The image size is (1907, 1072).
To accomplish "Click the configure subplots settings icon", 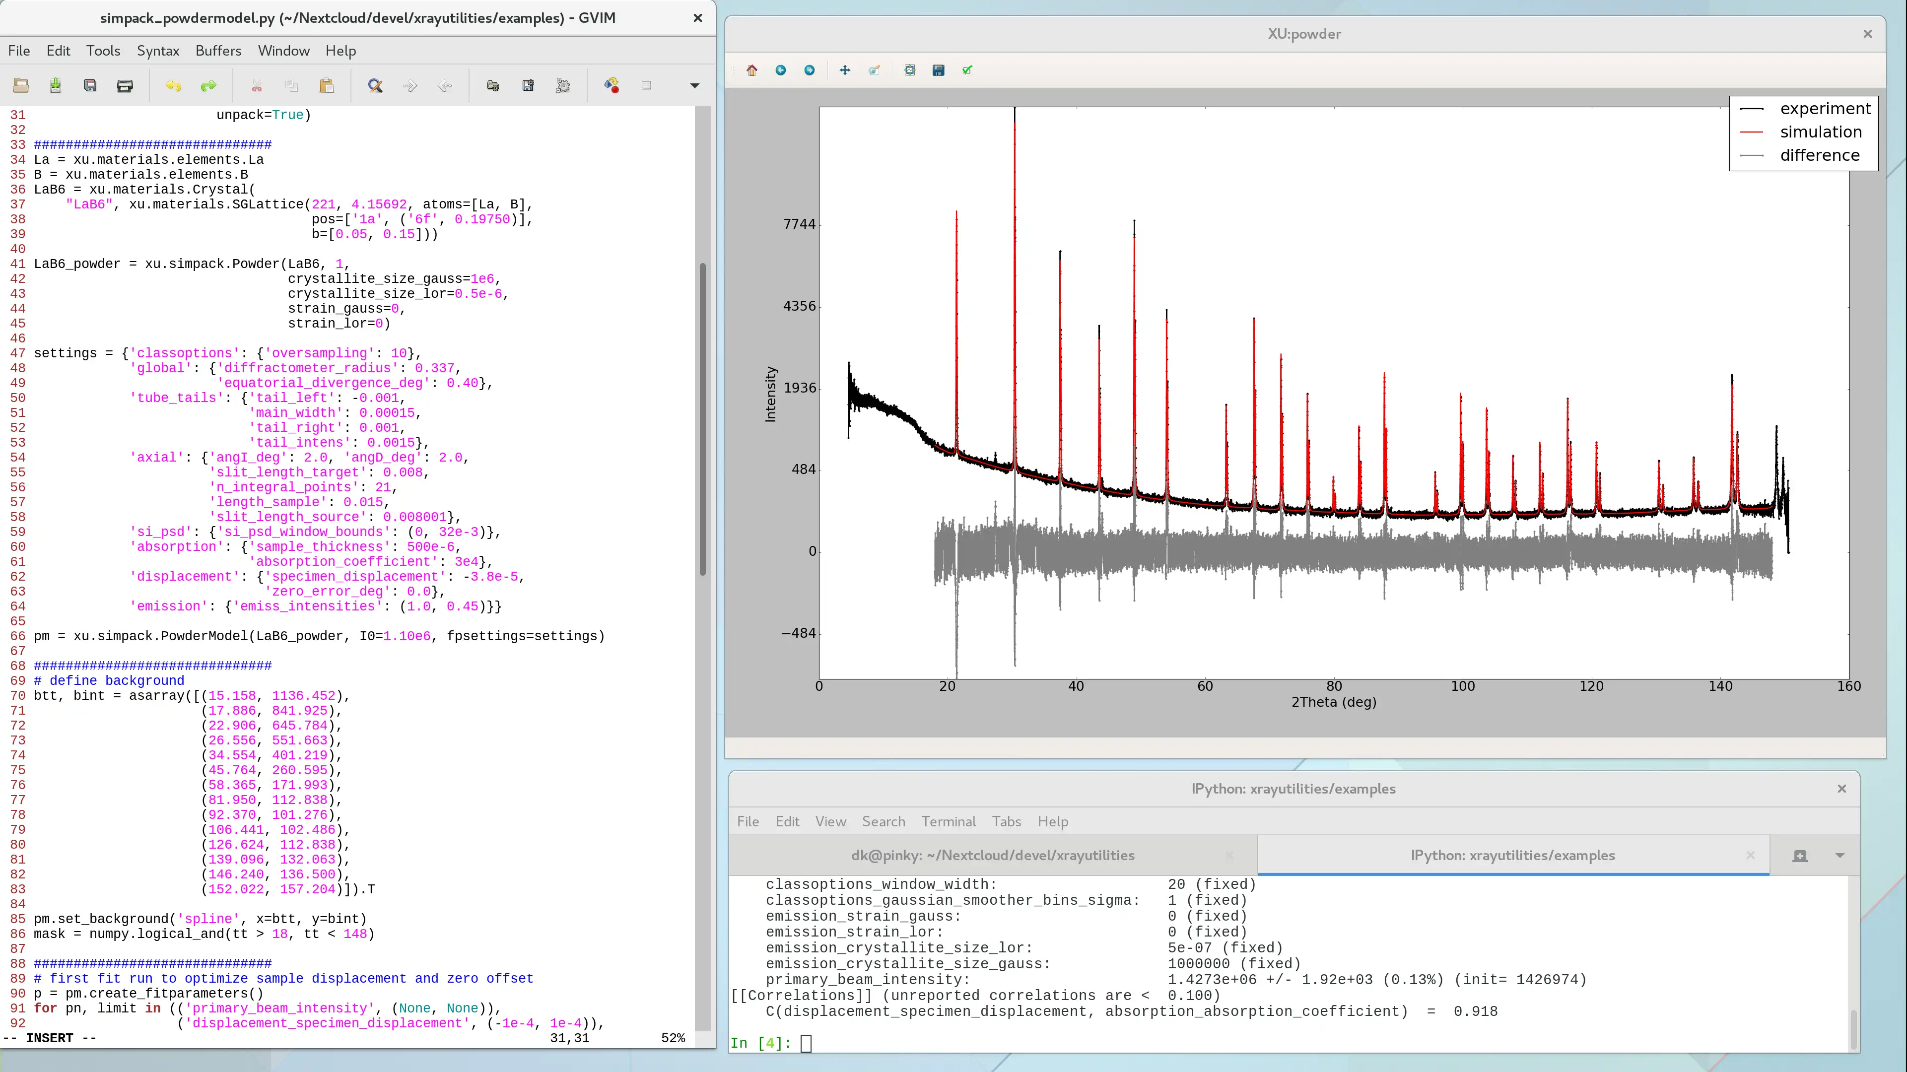I will 909,69.
